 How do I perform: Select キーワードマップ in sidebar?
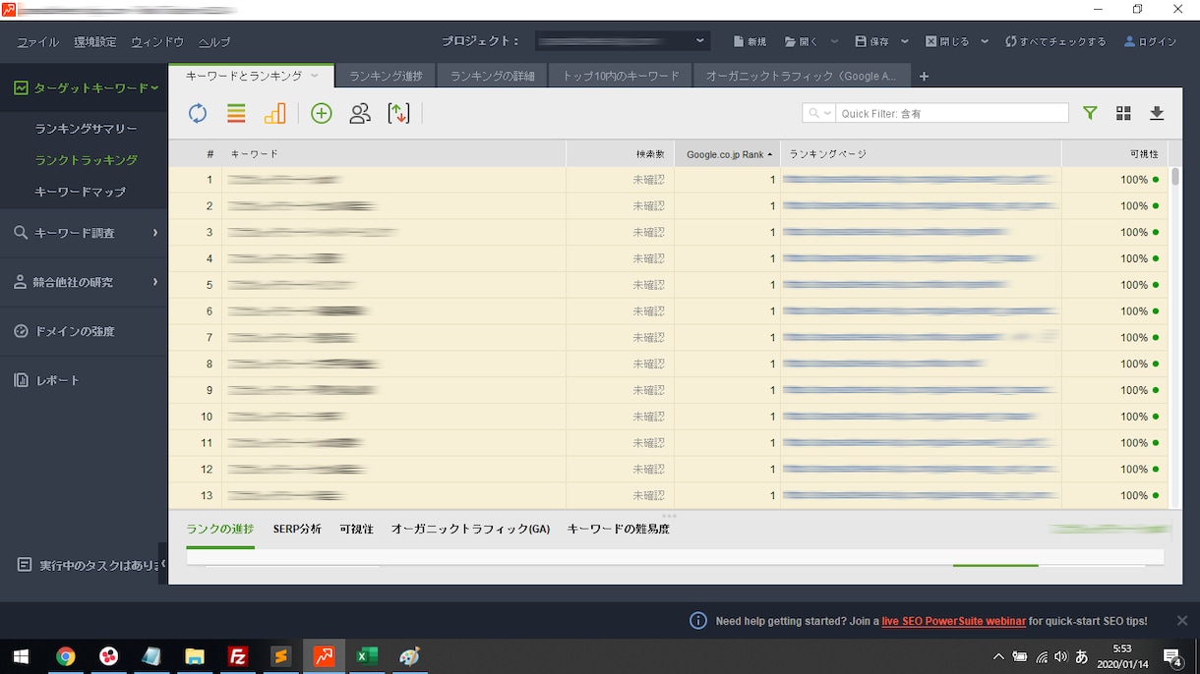(80, 192)
